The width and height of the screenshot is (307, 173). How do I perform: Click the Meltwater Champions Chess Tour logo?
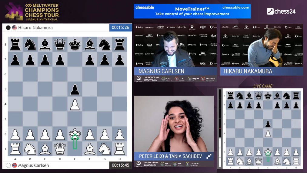click(32, 12)
